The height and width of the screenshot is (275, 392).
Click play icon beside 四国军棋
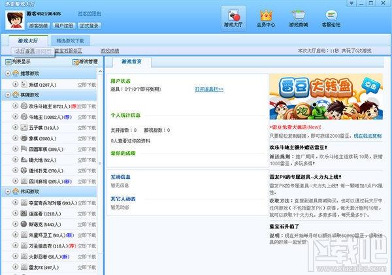click(16, 149)
